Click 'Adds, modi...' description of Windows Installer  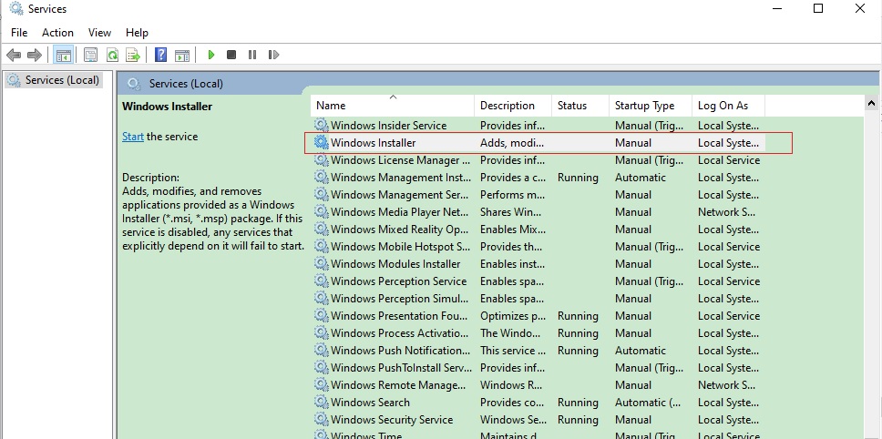pos(512,143)
